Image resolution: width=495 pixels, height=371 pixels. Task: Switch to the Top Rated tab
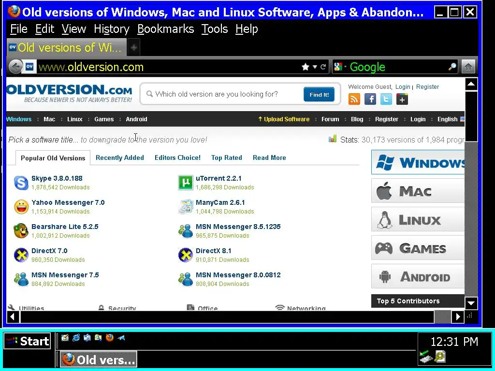(x=226, y=158)
